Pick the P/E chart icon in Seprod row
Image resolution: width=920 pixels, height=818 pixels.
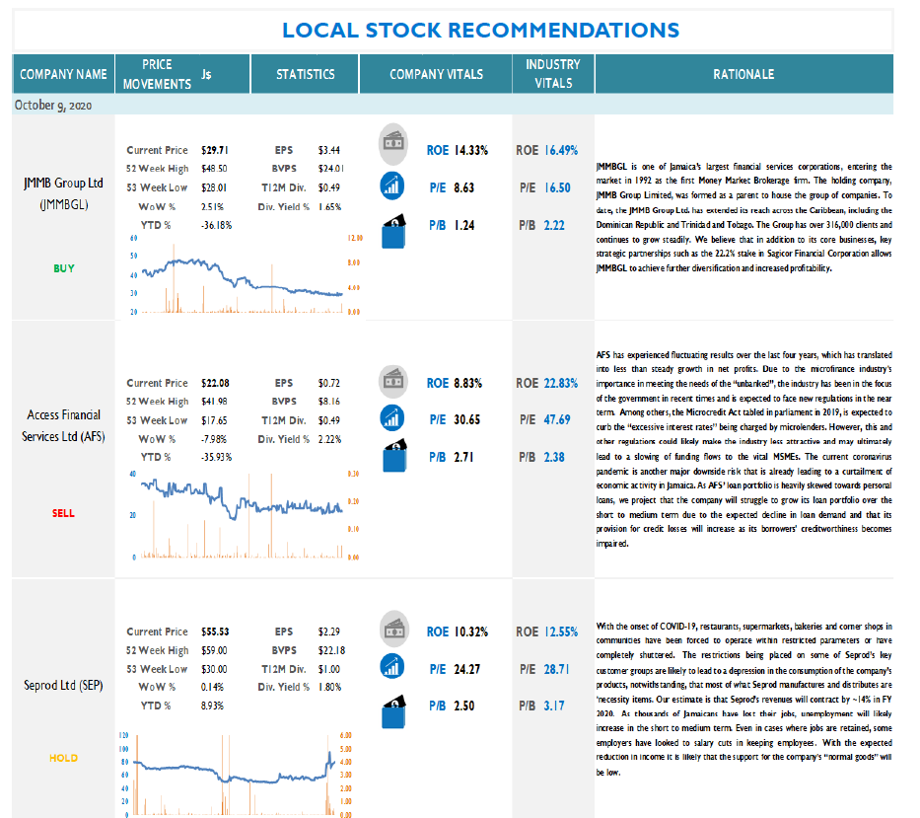point(391,666)
